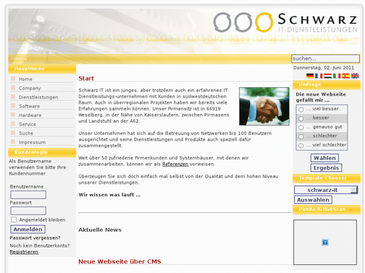The height and width of the screenshot is (273, 365).
Task: Switch language via the French flag
Action: [319, 76]
